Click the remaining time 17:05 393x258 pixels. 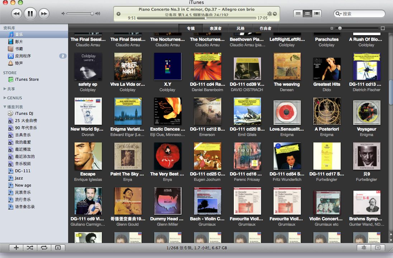coord(262,18)
